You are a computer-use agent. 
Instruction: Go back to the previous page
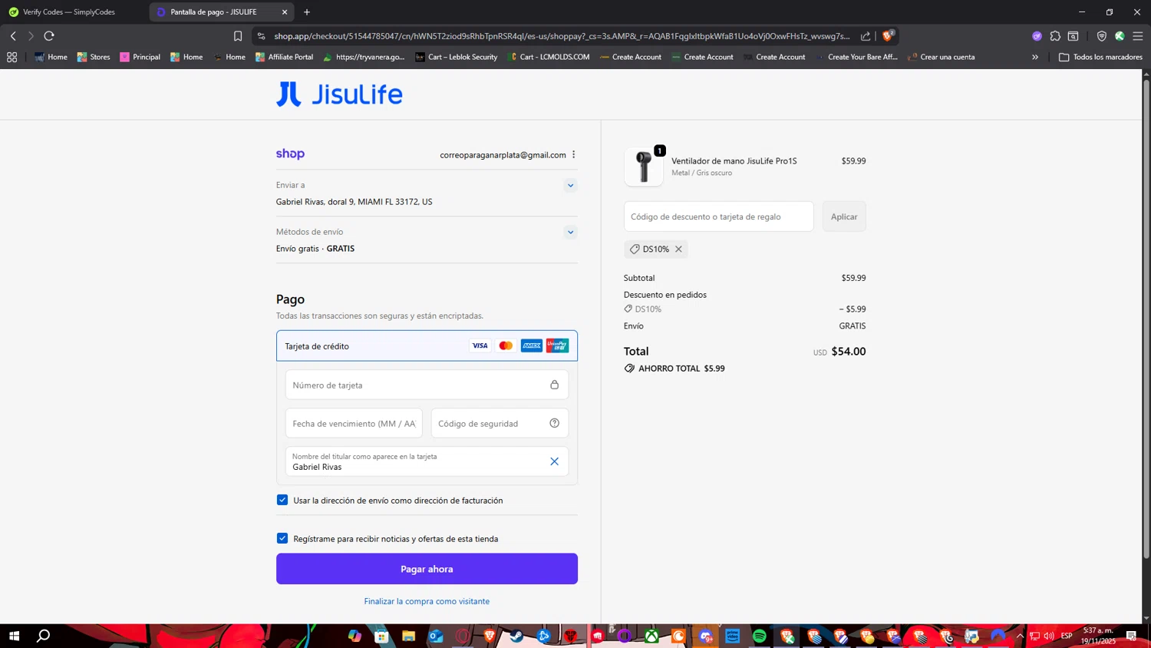13,36
